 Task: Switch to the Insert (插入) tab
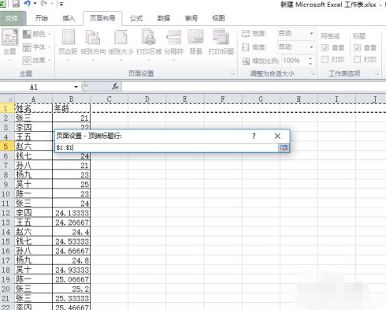(69, 18)
